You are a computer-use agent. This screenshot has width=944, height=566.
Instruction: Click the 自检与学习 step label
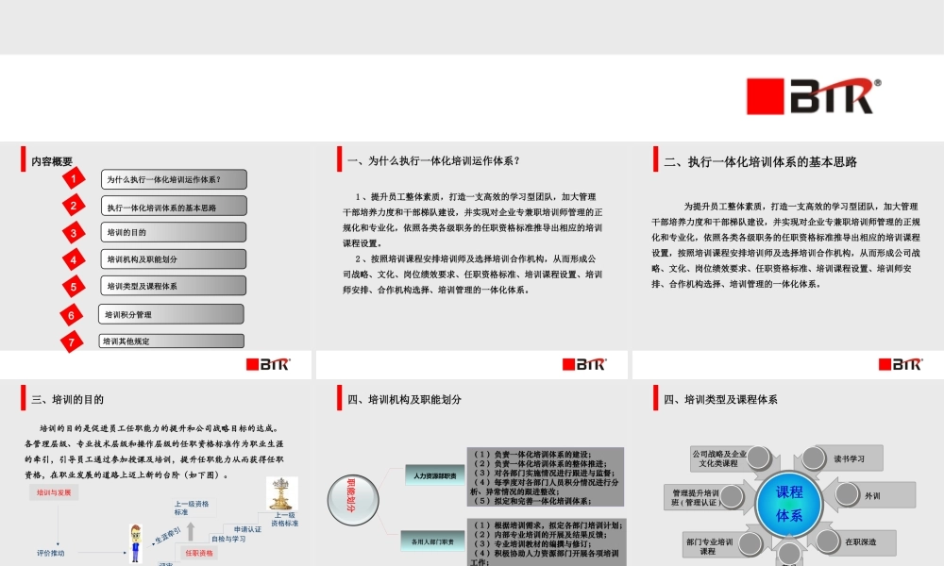click(x=228, y=539)
